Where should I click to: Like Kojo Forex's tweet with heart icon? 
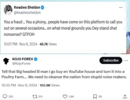pyautogui.click(x=65, y=97)
